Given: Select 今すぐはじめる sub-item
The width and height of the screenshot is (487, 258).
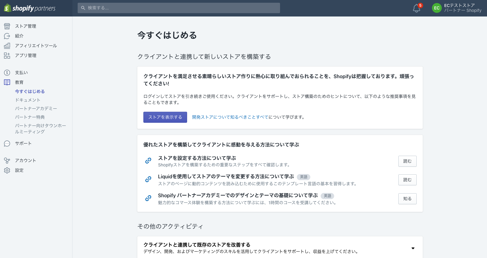Looking at the screenshot, I should coord(30,92).
